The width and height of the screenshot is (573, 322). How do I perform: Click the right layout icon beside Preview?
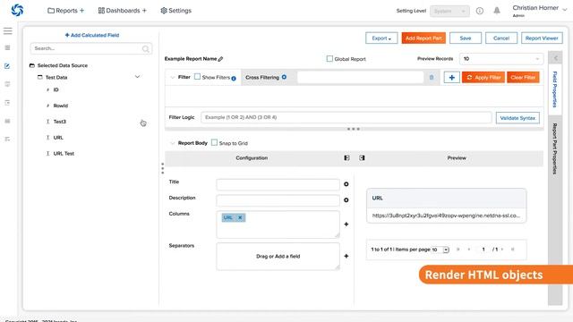(x=362, y=157)
